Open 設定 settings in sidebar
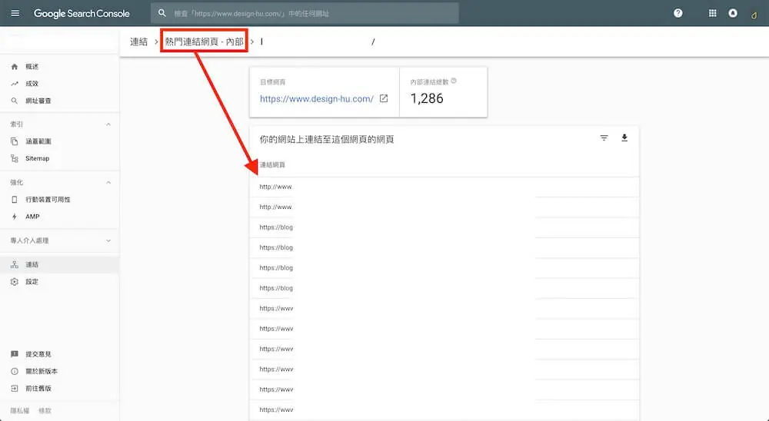Screen dimensions: 769x421 pos(32,282)
